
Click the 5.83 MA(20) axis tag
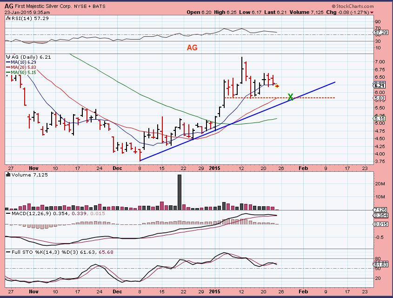tap(380, 98)
